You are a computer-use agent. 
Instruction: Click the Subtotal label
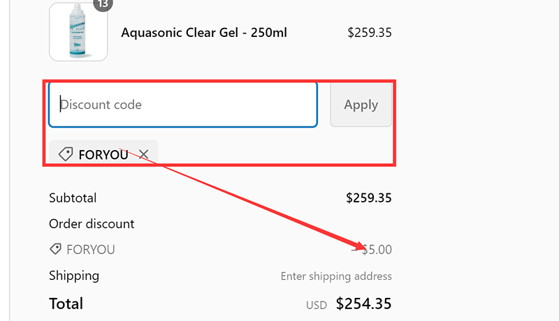coord(73,198)
